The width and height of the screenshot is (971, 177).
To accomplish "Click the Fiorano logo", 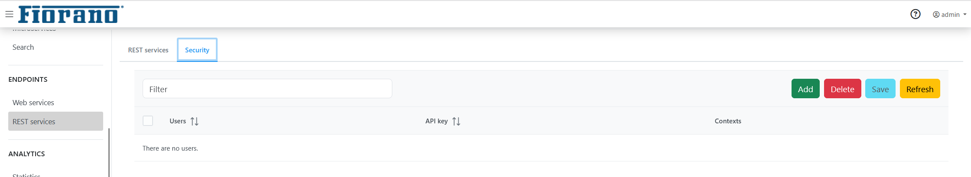I will pyautogui.click(x=71, y=14).
